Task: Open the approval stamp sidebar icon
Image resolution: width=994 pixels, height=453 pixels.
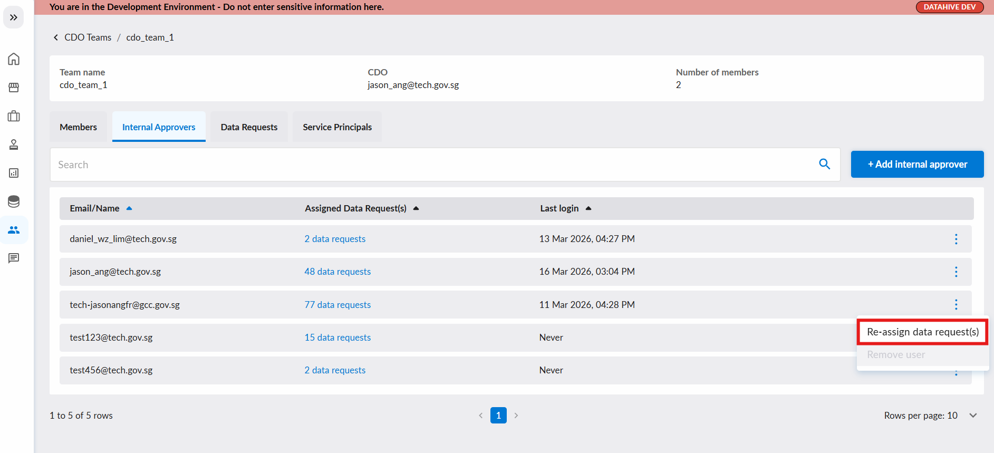Action: [14, 144]
